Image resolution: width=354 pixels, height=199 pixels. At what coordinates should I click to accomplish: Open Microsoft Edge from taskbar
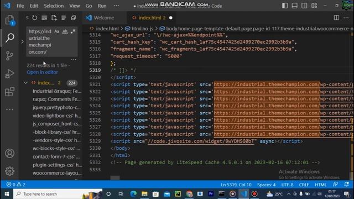133,194
